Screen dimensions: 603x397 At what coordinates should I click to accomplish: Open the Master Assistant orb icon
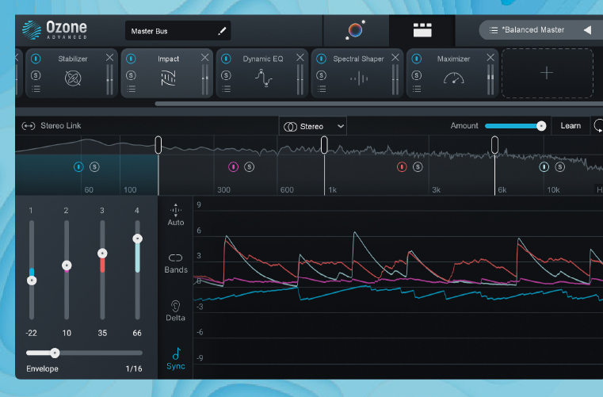[x=355, y=30]
